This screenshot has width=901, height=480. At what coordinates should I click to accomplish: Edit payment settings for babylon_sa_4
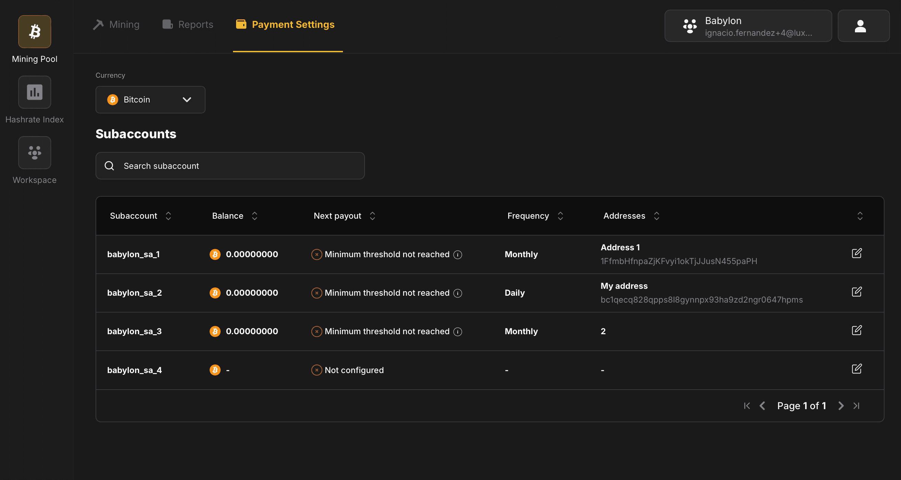point(857,369)
